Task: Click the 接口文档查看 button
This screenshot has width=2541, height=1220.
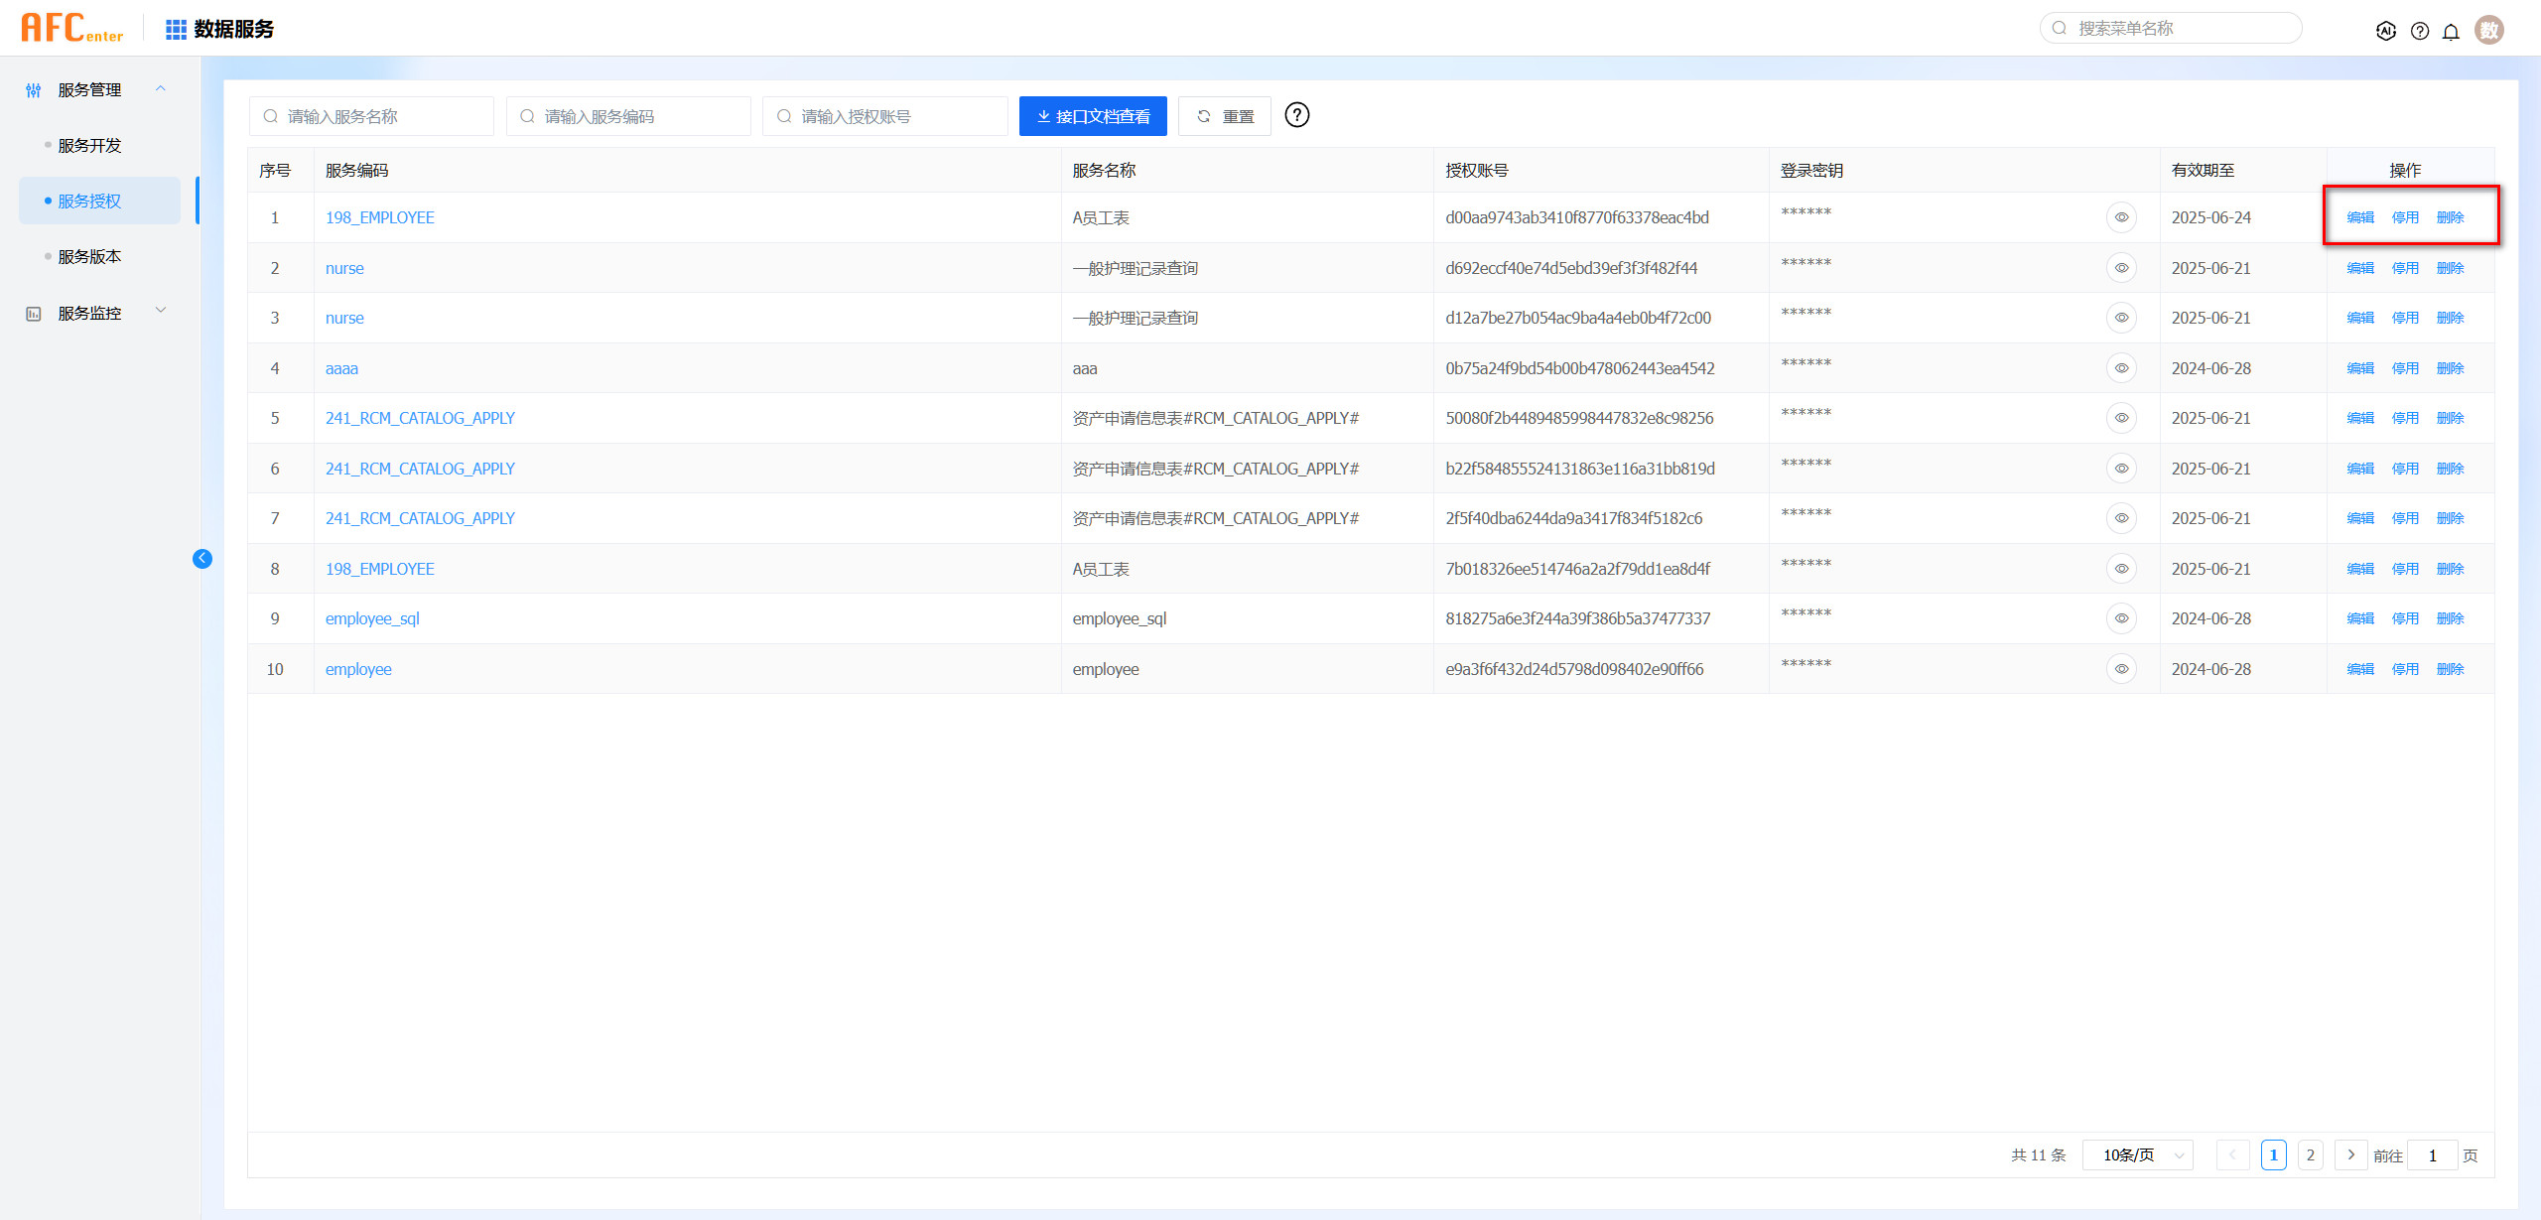Action: 1093,116
